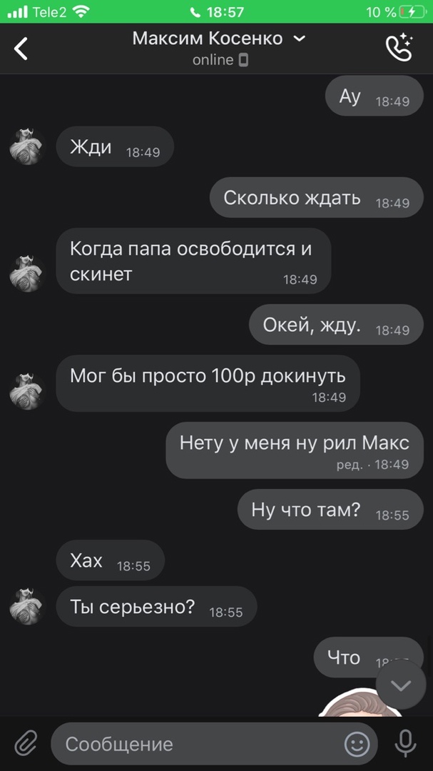Tap the avatar beside "Мог бы просто 100р докинуть"

(x=28, y=391)
